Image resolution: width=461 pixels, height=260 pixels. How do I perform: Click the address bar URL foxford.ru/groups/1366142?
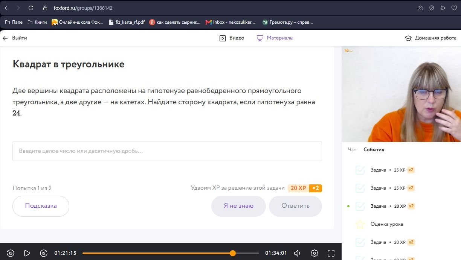click(x=83, y=8)
